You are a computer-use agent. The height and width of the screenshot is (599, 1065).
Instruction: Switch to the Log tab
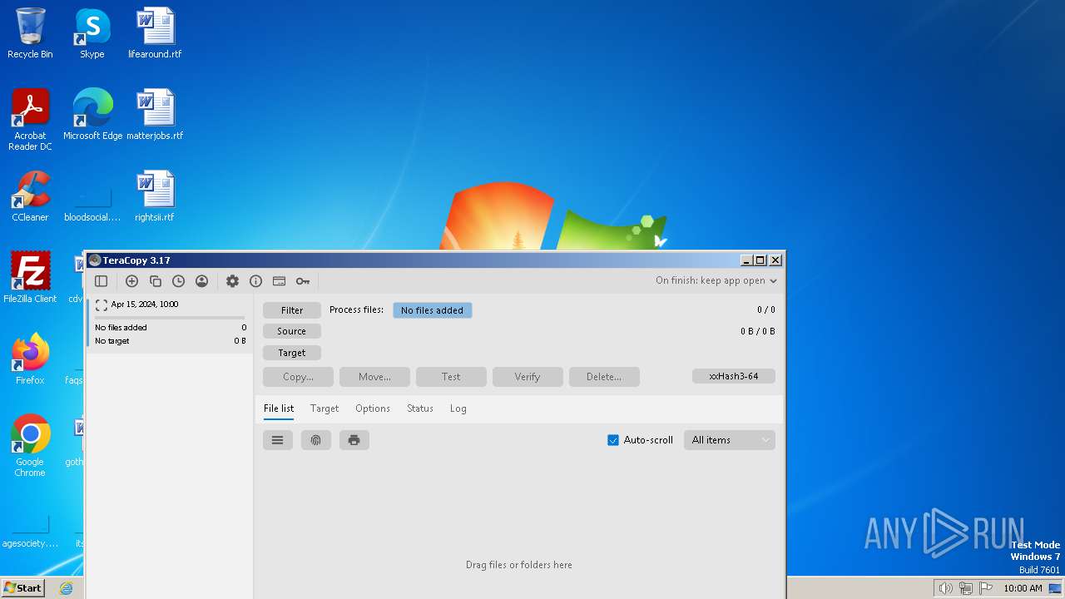point(458,408)
